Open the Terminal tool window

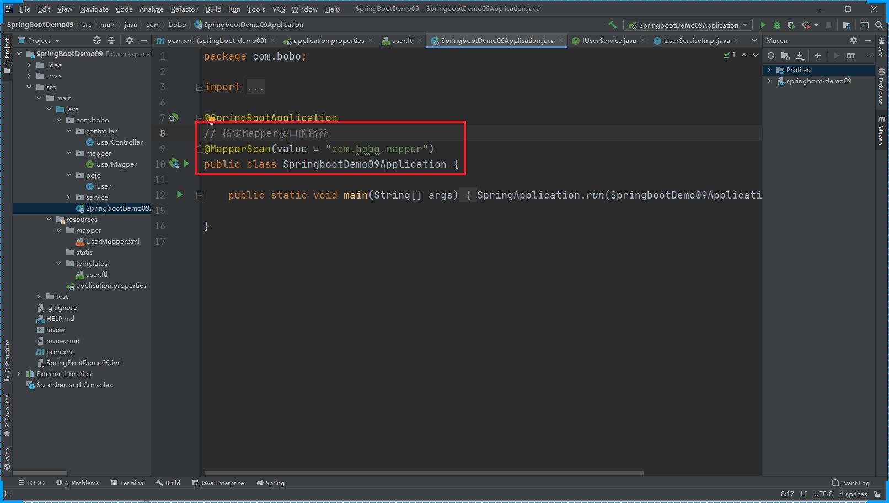coord(128,483)
